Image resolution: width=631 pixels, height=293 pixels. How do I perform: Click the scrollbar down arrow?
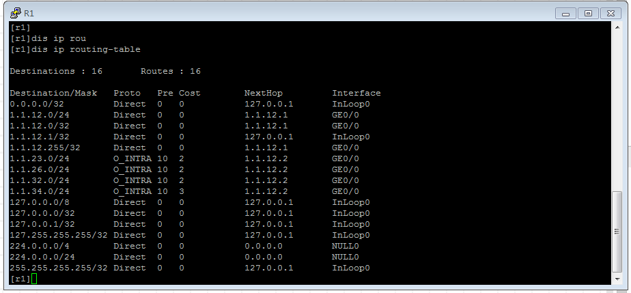(x=617, y=279)
